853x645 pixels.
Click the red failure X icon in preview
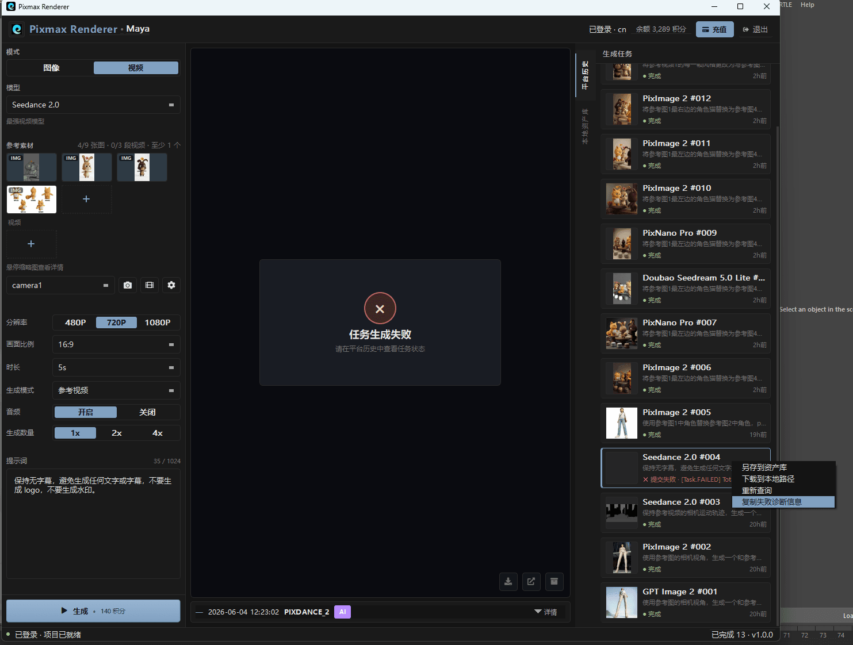[380, 309]
